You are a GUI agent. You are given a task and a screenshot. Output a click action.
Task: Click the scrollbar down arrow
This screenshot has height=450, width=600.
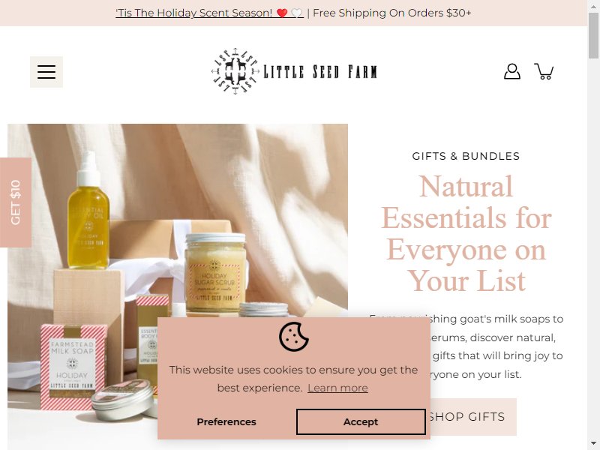(593, 444)
